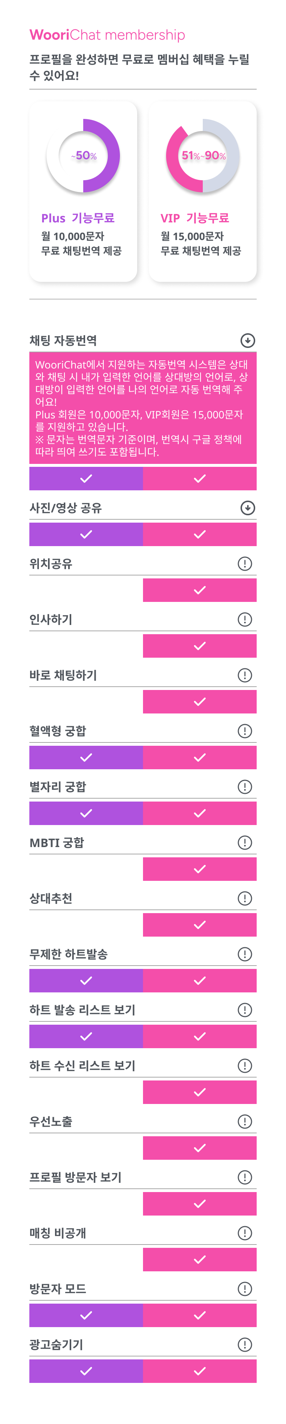Click the info icon beside 위치공유
The height and width of the screenshot is (1424, 286).
[x=245, y=563]
